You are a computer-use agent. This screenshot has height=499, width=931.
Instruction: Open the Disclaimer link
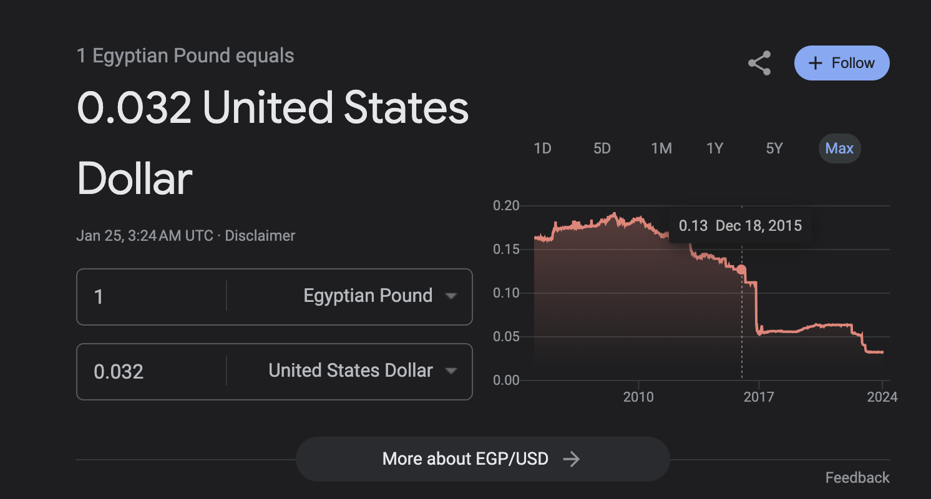coord(260,236)
